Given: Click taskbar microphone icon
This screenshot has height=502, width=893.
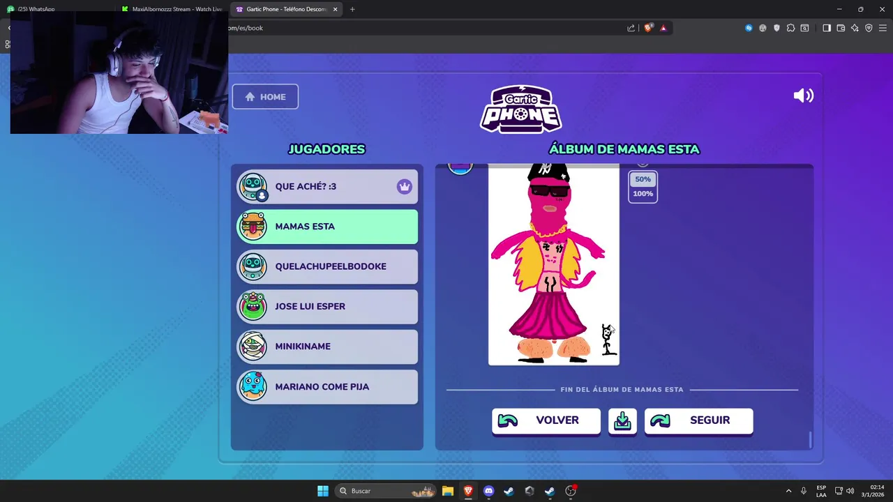Looking at the screenshot, I should (x=804, y=491).
